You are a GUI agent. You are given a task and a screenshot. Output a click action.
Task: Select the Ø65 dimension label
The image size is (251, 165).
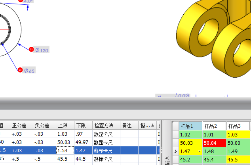coord(30,71)
